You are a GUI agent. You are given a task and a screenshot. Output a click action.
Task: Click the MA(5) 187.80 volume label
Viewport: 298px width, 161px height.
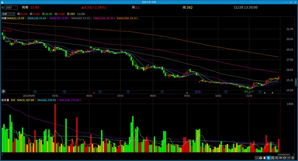click(x=25, y=100)
